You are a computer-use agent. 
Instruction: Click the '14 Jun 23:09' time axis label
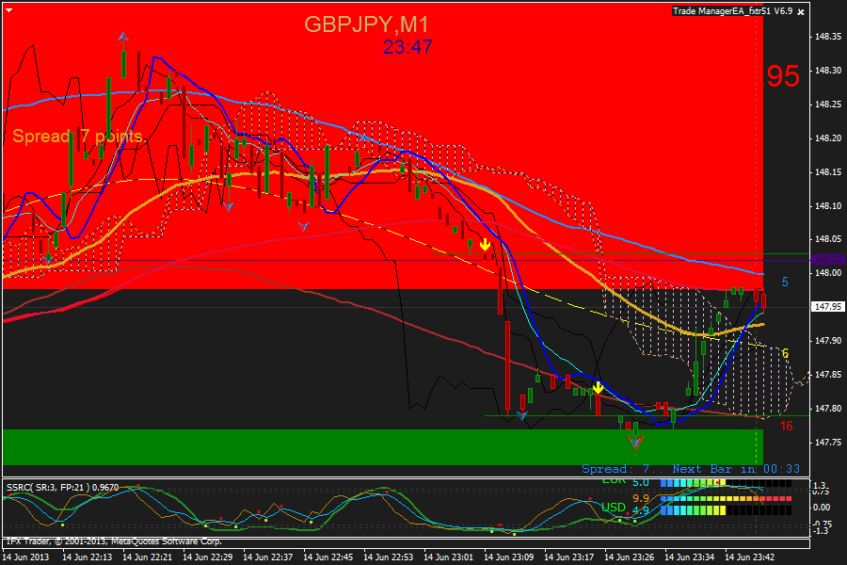tap(509, 557)
